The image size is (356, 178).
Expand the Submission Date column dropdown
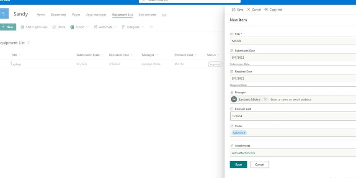pos(102,55)
